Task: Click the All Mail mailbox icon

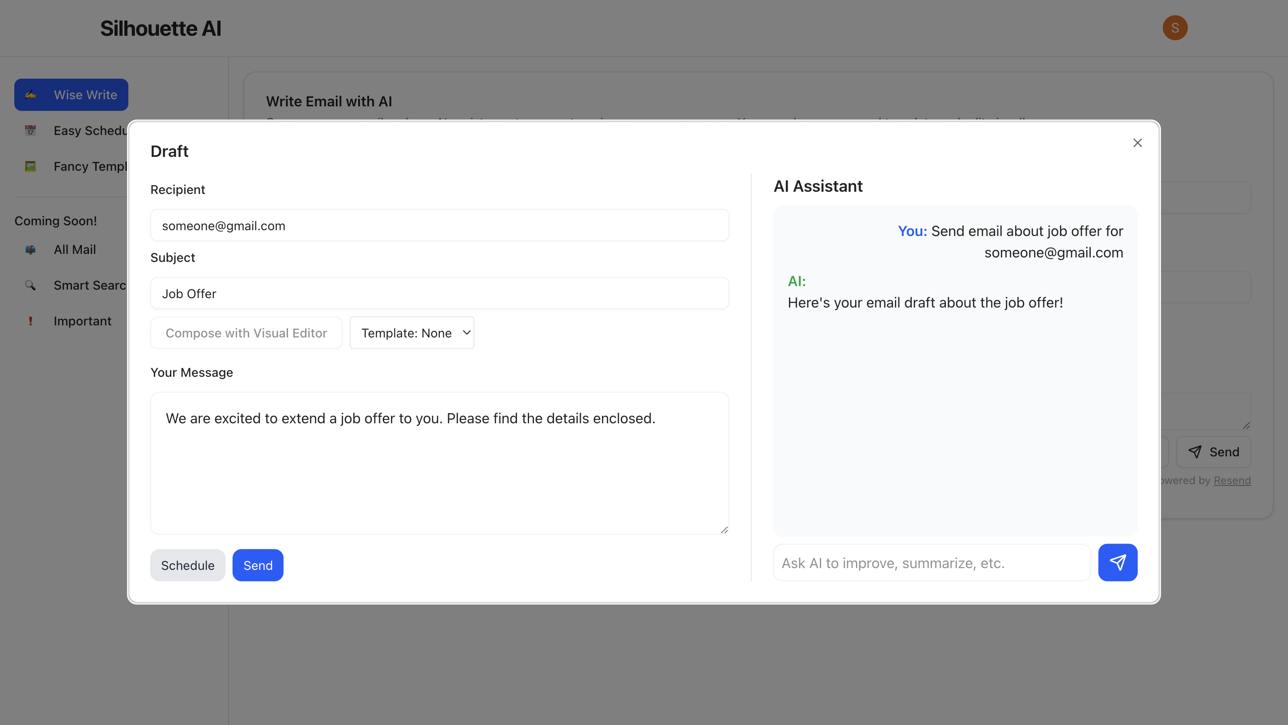Action: pyautogui.click(x=30, y=249)
